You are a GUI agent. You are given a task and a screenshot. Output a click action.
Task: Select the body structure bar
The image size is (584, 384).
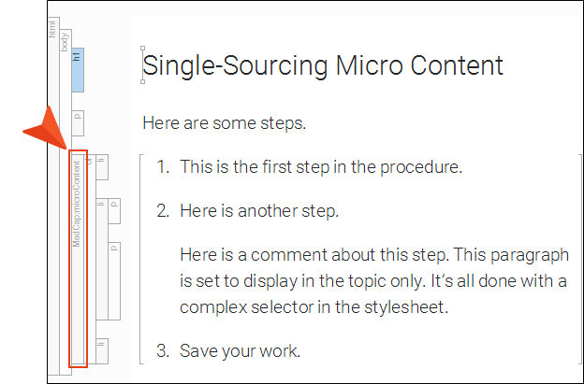pos(66,202)
